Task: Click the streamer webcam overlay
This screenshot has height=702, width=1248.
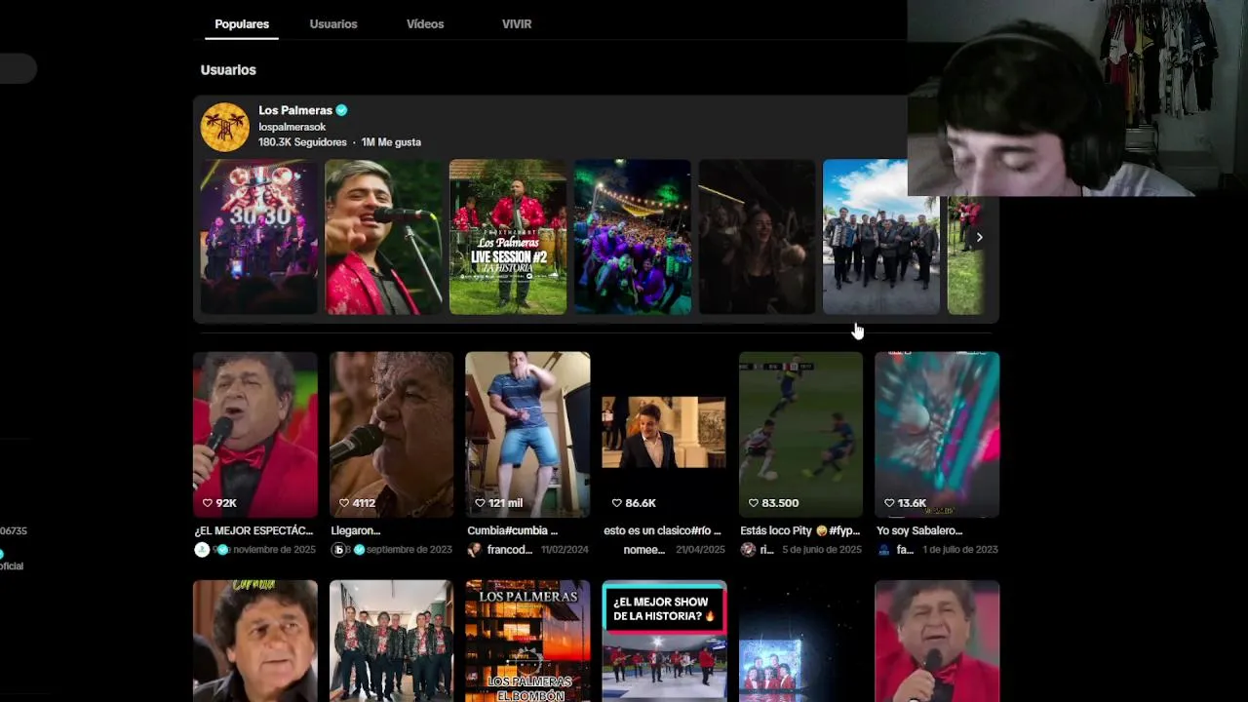Action: coord(1077,97)
